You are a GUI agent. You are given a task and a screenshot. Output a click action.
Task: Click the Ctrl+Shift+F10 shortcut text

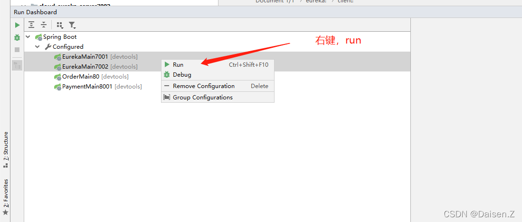(249, 65)
